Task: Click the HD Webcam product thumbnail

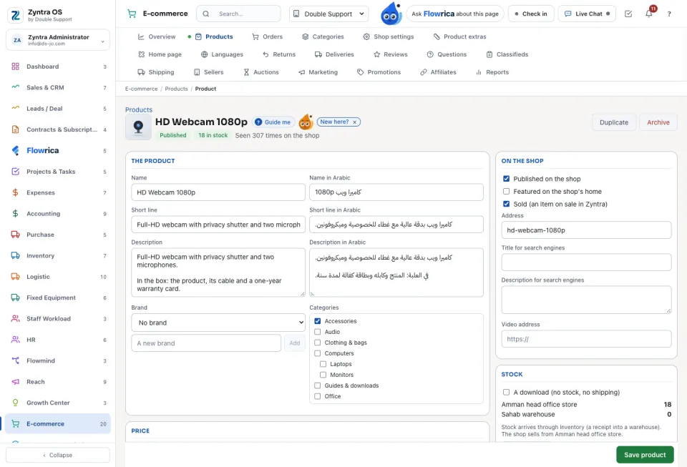Action: [x=138, y=127]
